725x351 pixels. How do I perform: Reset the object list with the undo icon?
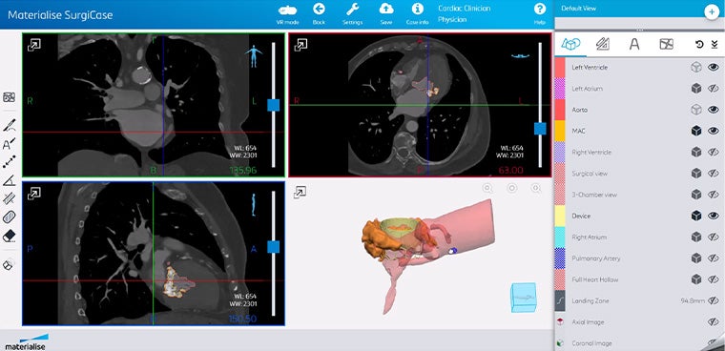pos(699,44)
